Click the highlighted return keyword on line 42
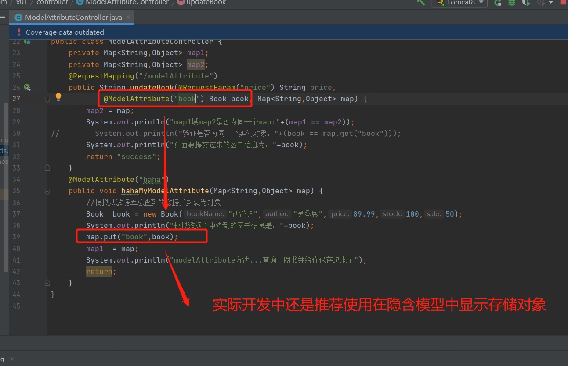This screenshot has width=568, height=366. coord(99,271)
